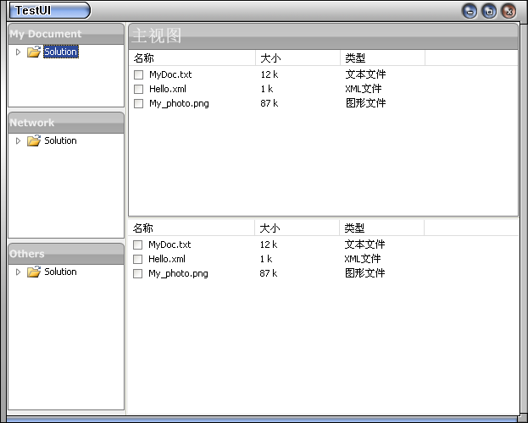
Task: Click the folder icon under Network panel
Action: pos(34,140)
